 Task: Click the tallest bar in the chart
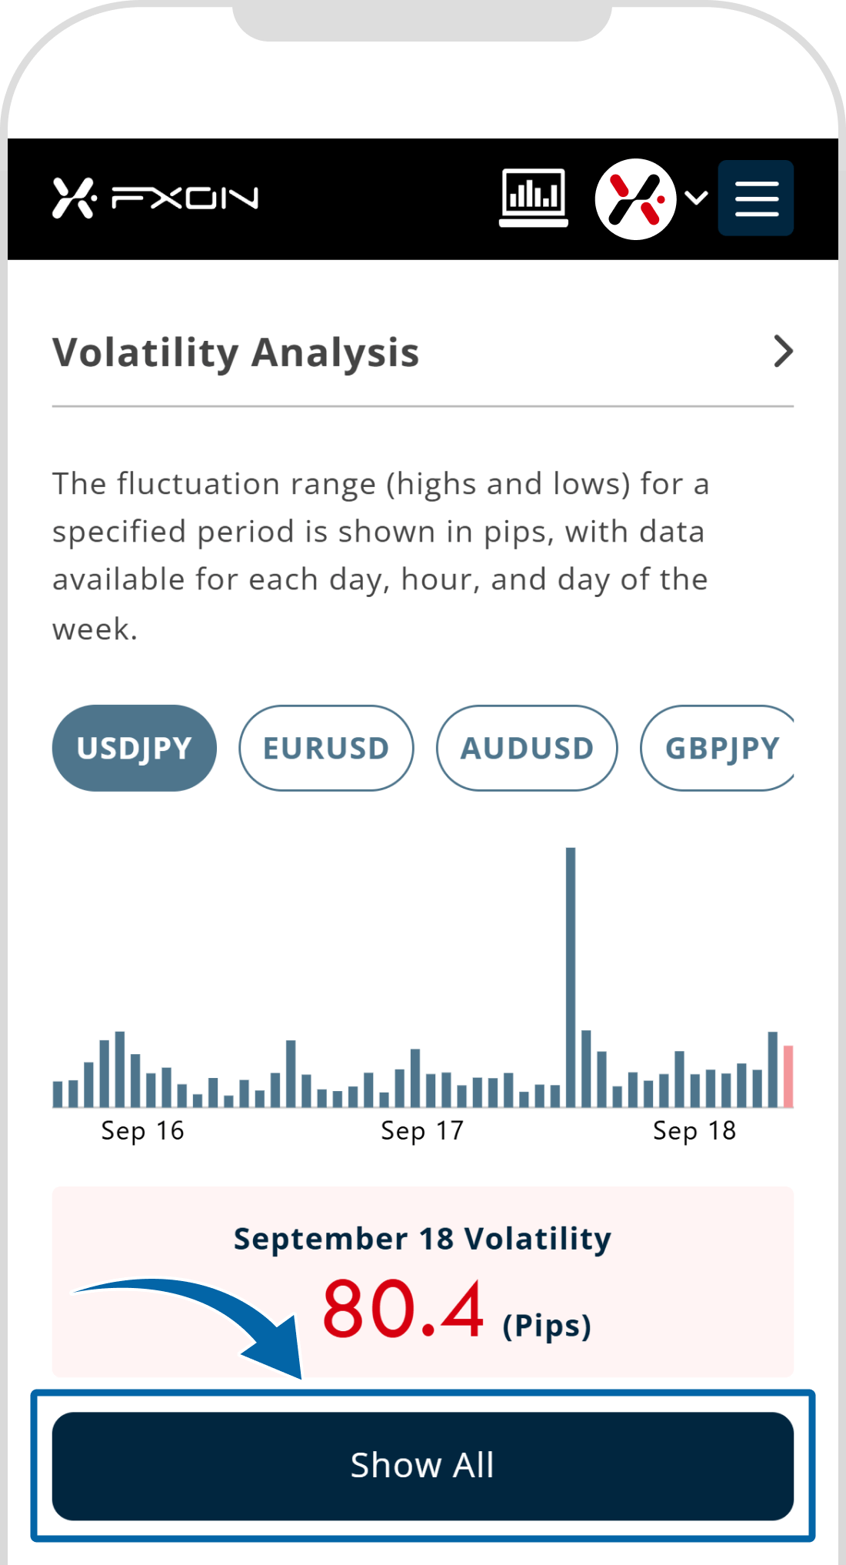(571, 977)
